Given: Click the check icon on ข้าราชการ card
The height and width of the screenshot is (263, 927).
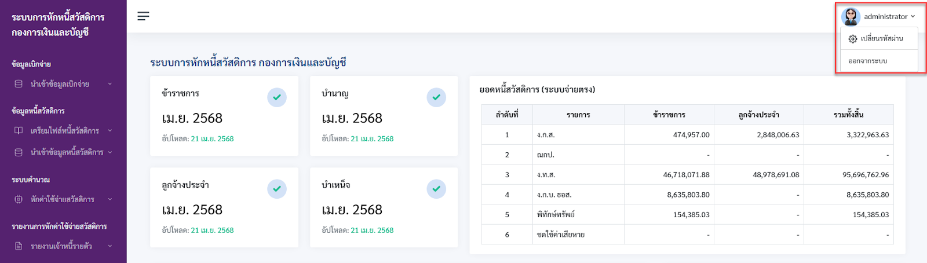Looking at the screenshot, I should pyautogui.click(x=277, y=97).
